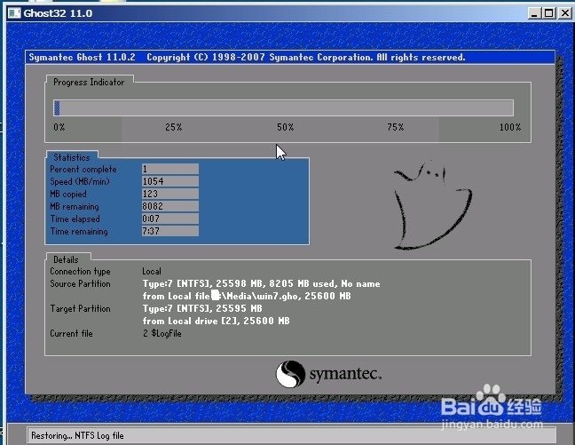Click the Ghost32 title bar icon

pyautogui.click(x=14, y=13)
